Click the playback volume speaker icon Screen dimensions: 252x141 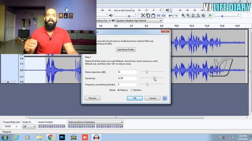pyautogui.click(x=111, y=16)
